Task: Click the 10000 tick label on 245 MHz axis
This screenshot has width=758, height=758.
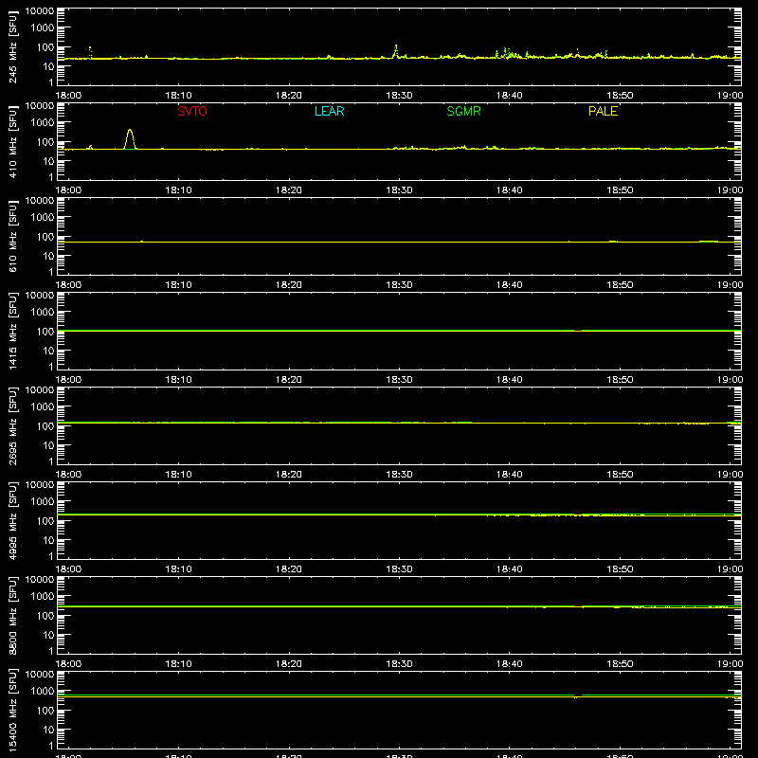Action: [x=40, y=11]
